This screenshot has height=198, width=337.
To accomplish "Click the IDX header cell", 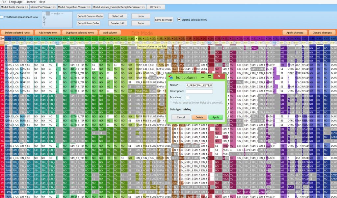I will click(x=2, y=38).
